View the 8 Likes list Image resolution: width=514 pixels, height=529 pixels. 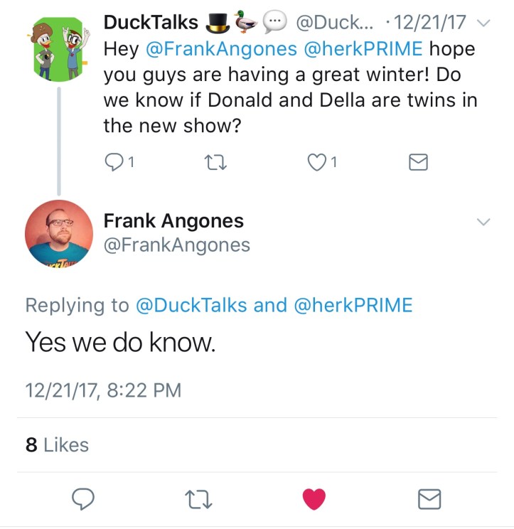(x=57, y=445)
